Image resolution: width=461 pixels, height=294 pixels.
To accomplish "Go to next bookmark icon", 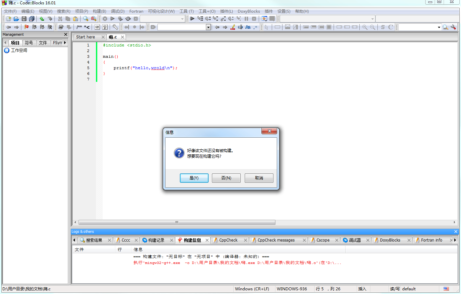I will (42, 27).
